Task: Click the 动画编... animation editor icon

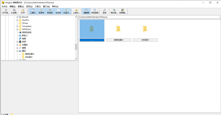Action: (122, 10)
